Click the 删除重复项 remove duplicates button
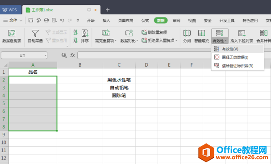 coord(154,32)
